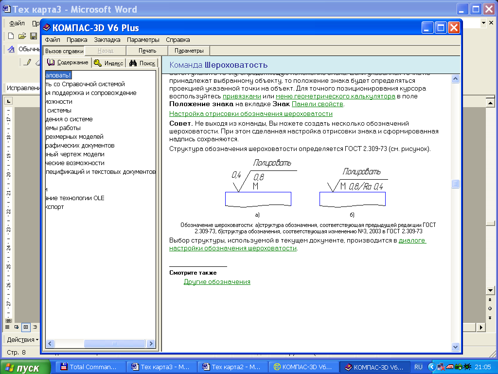Select 'кспорт' contents item
Viewport: 498px width, 374px height.
(54, 206)
